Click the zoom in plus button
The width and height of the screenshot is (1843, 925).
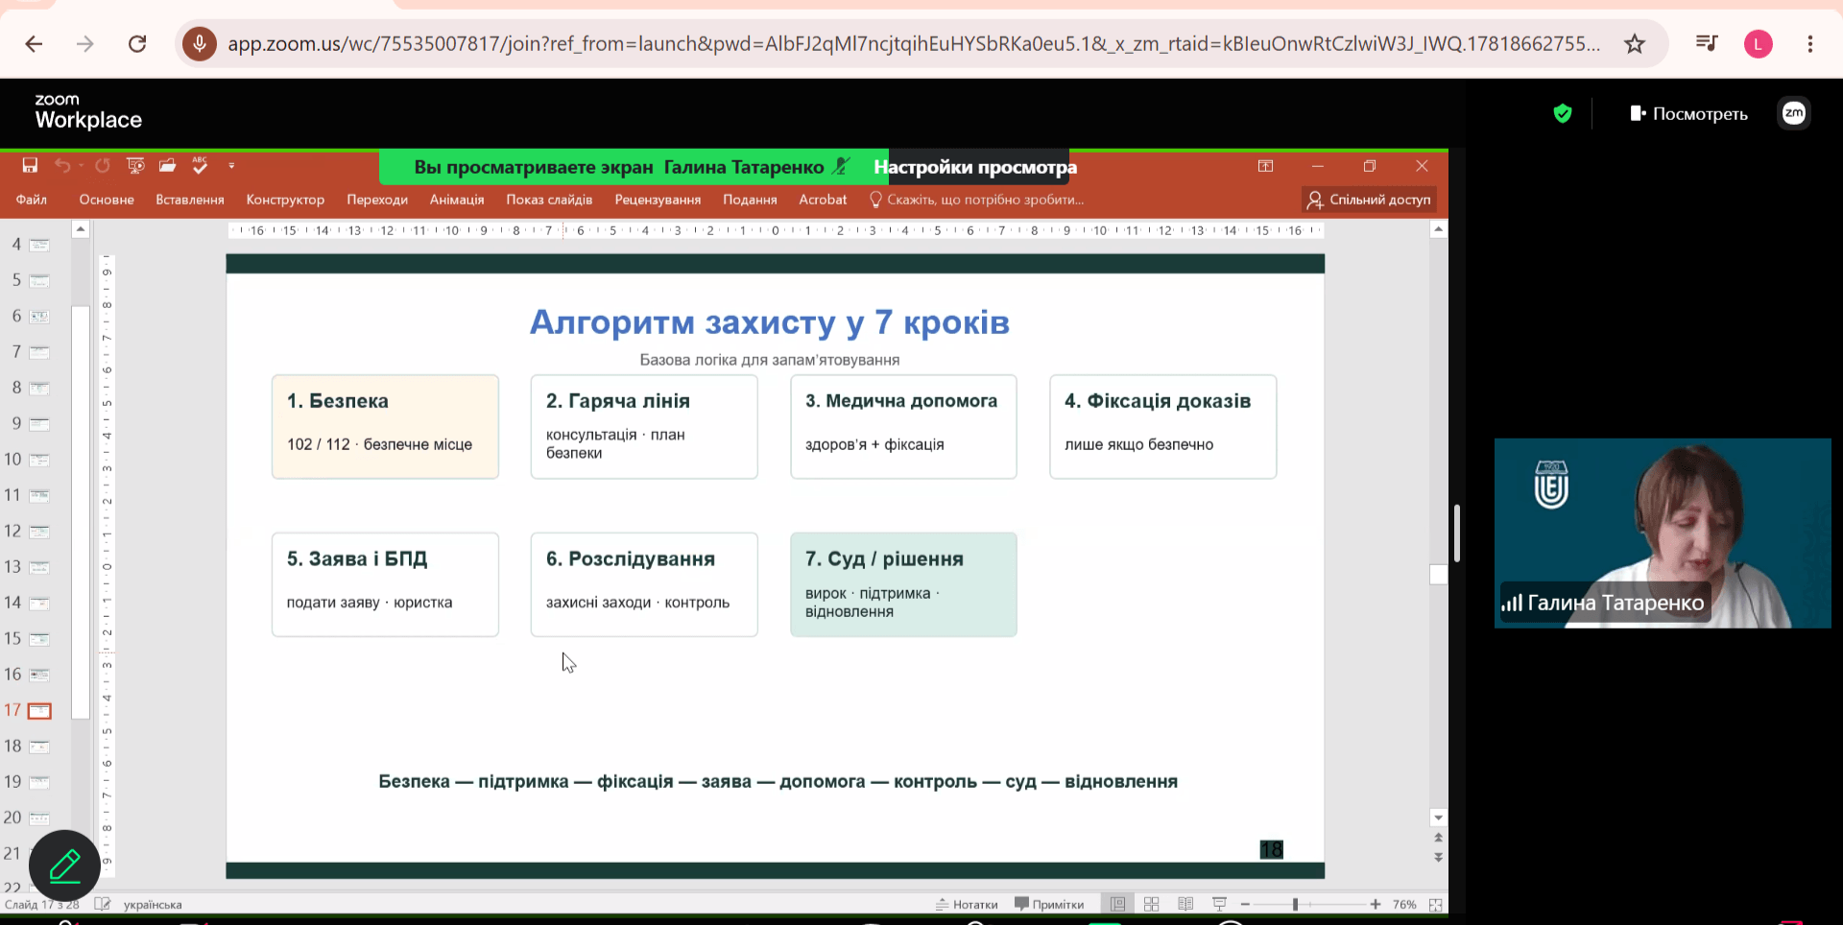tap(1376, 904)
